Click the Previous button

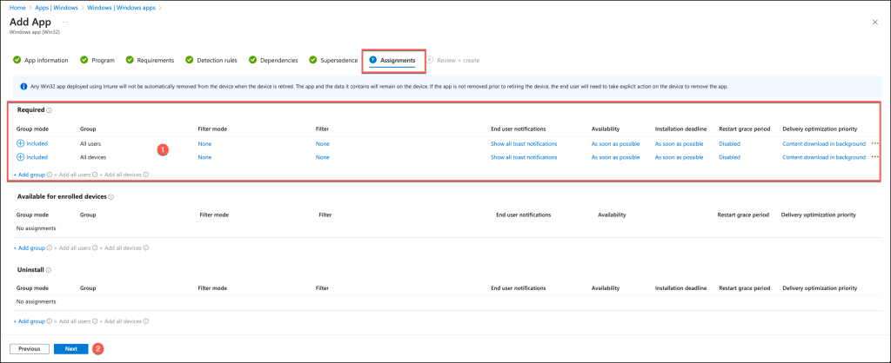click(x=30, y=348)
